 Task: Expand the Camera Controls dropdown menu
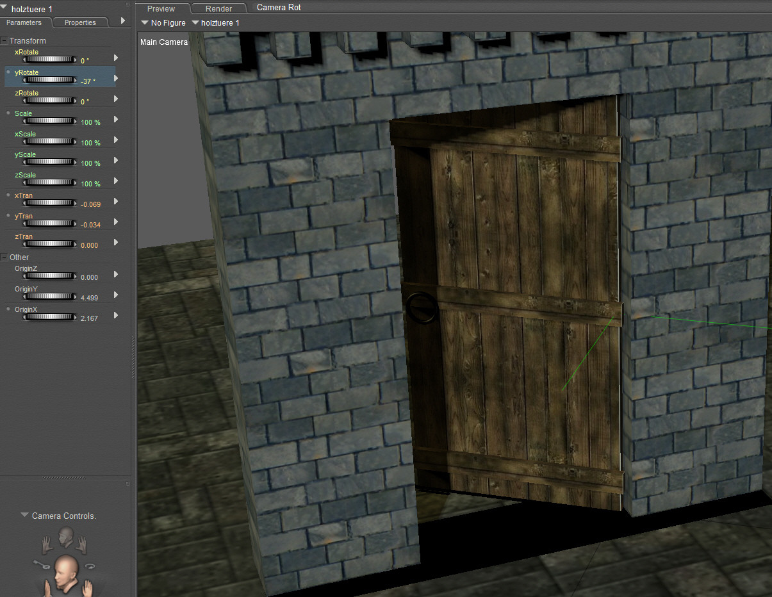[x=24, y=515]
